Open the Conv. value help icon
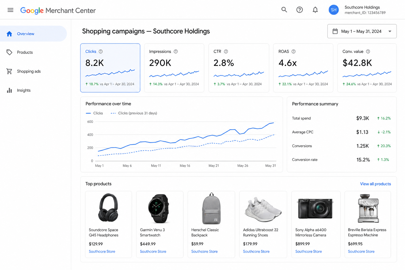 click(x=368, y=51)
